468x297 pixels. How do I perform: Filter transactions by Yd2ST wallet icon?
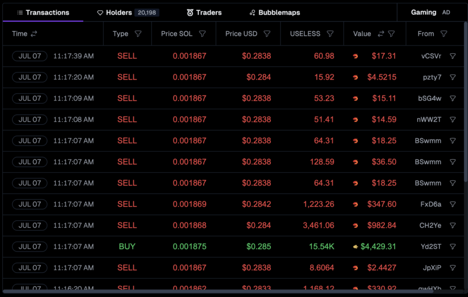[453, 246]
